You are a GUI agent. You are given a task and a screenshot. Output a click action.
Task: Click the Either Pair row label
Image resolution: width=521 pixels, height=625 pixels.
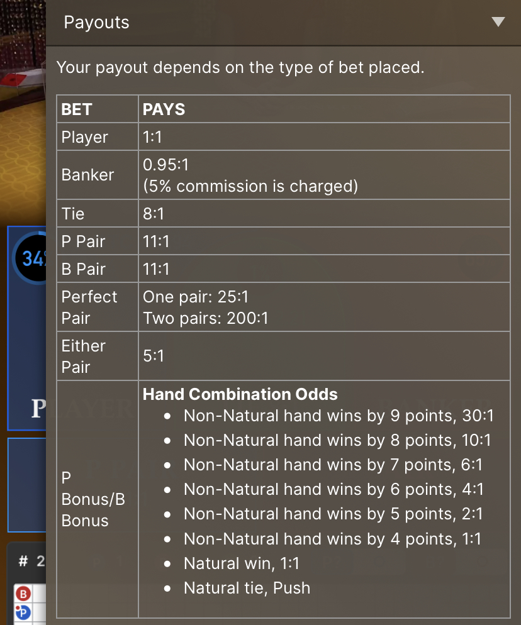click(x=84, y=357)
